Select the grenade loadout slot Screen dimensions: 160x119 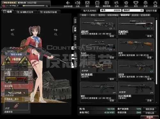click(x=17, y=106)
